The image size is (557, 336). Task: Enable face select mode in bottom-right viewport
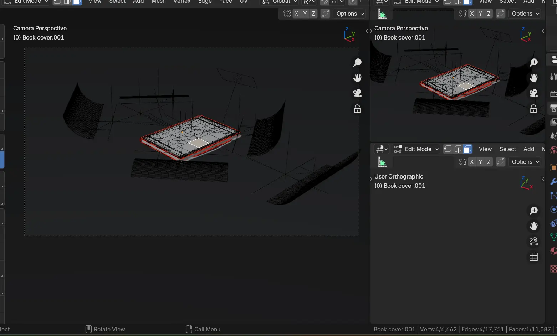467,149
